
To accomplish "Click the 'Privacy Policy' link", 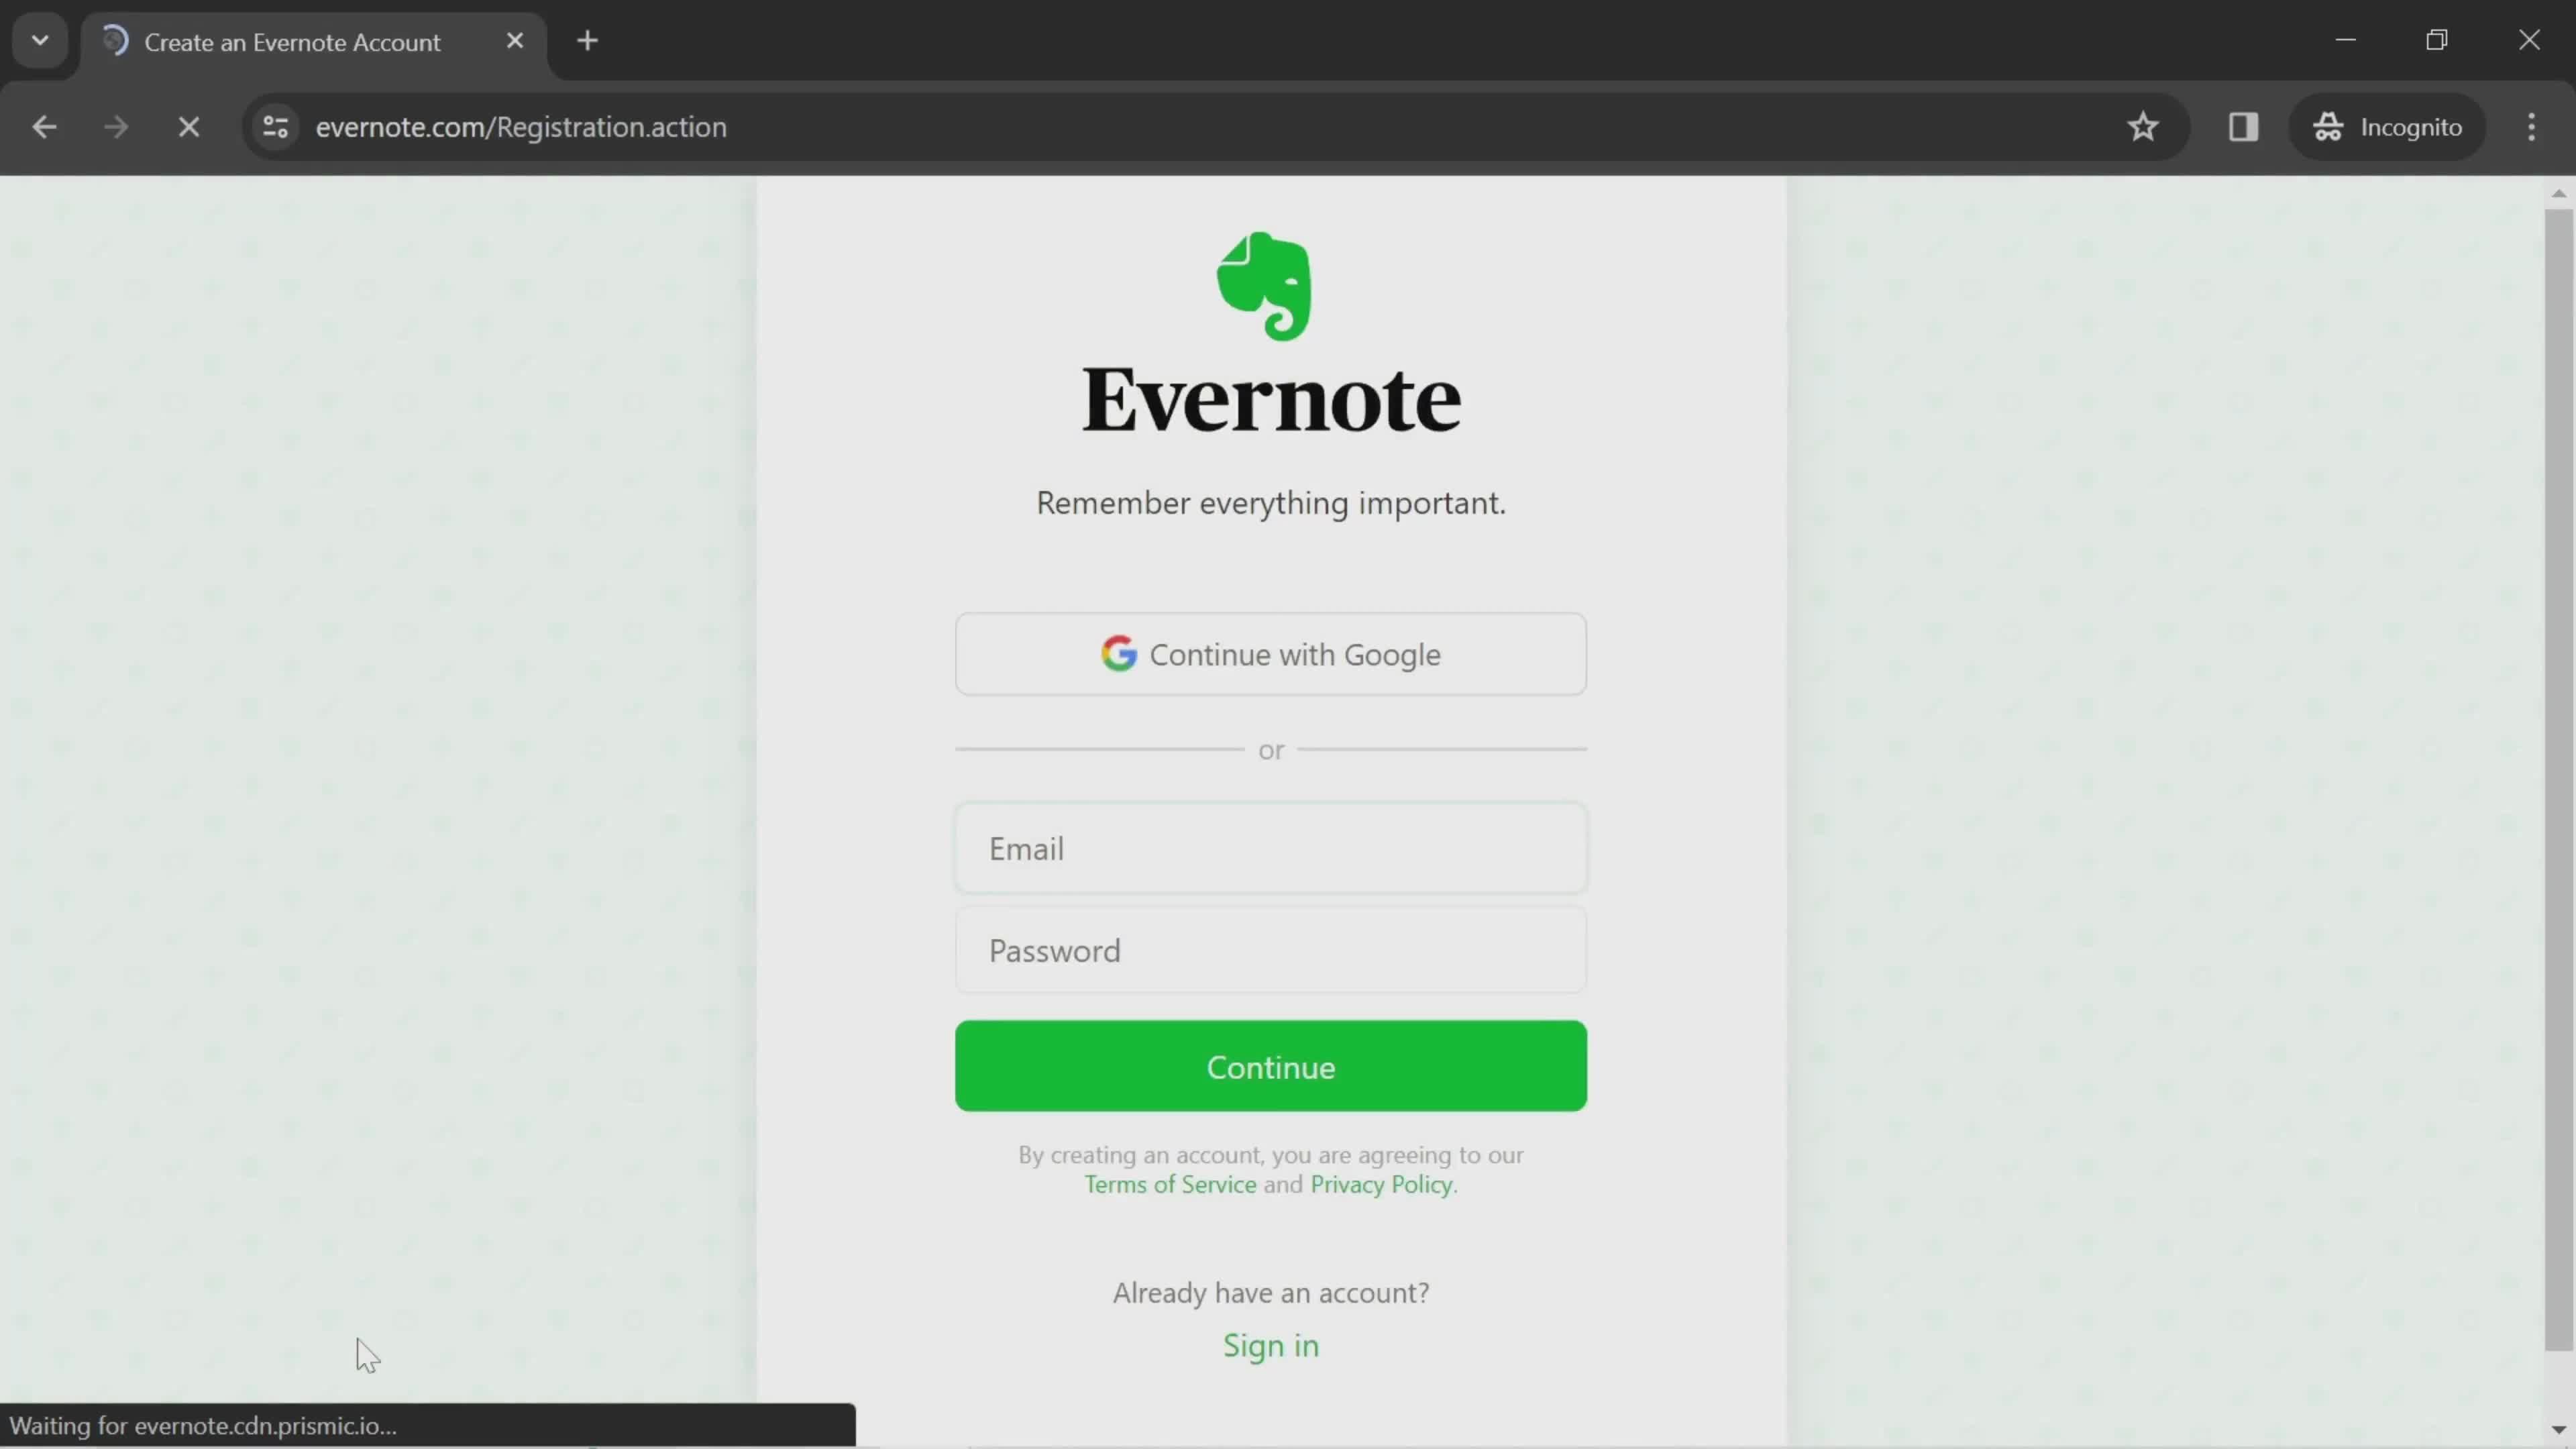I will 1382,1183.
